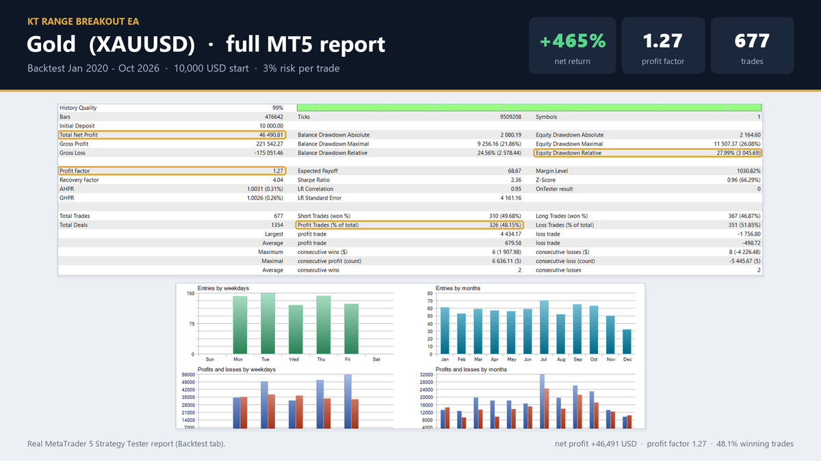The width and height of the screenshot is (821, 461).
Task: Click Balance Drawdown Maximal 9 256.16 (21.86%)
Action: click(499, 144)
